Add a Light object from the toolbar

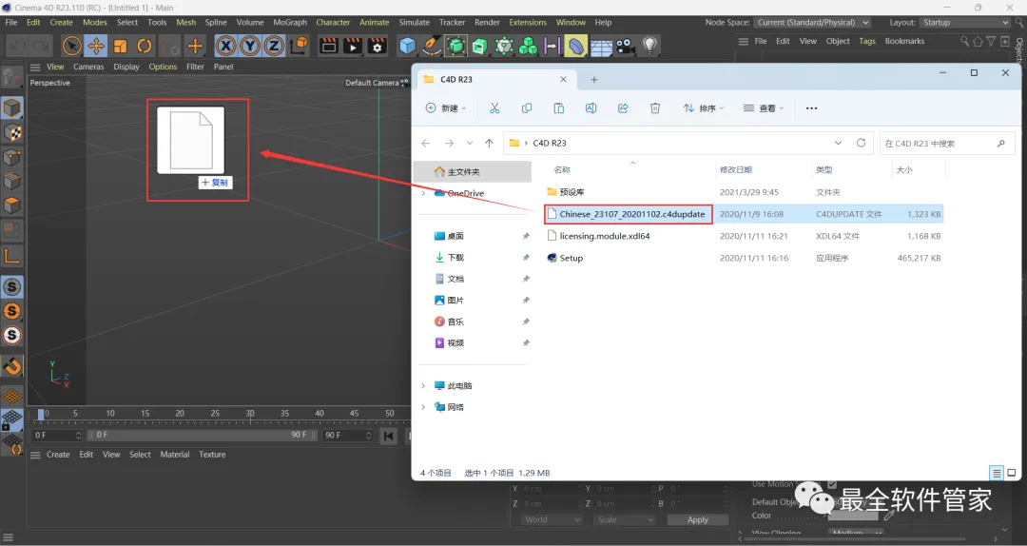coord(650,46)
